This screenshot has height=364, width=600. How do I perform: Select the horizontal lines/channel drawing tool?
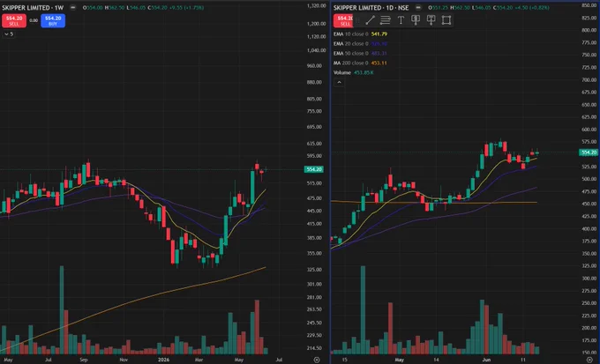point(386,20)
